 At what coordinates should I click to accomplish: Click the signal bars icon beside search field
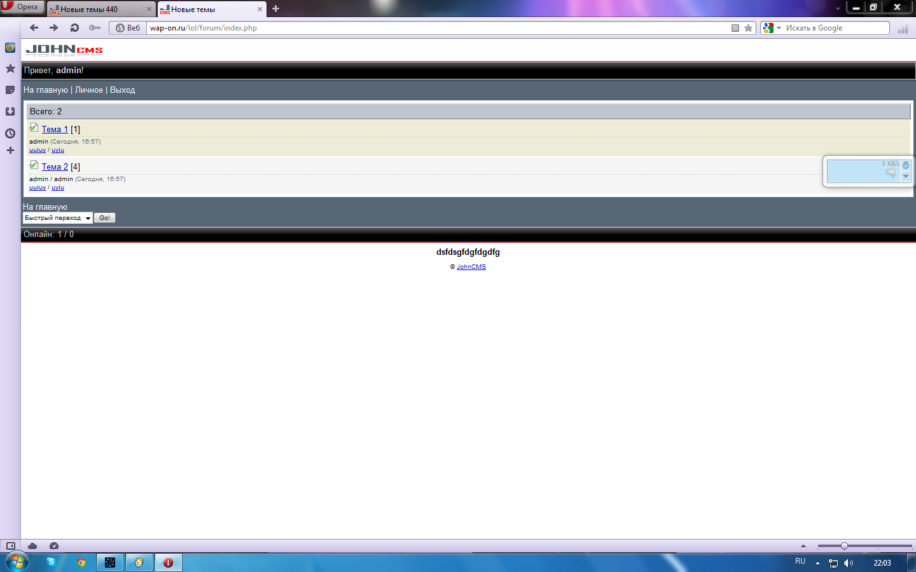(x=903, y=29)
